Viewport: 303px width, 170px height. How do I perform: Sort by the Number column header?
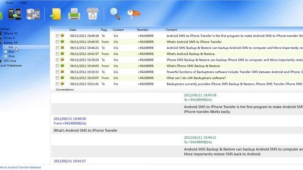(143, 30)
